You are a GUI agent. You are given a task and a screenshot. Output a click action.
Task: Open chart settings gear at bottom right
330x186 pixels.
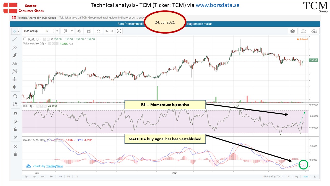315,176
